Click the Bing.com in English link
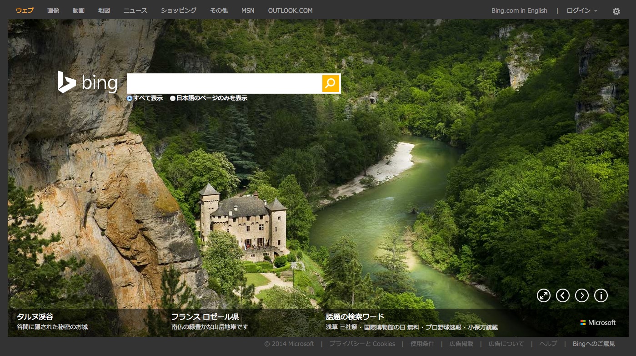Image resolution: width=636 pixels, height=356 pixels. [519, 10]
